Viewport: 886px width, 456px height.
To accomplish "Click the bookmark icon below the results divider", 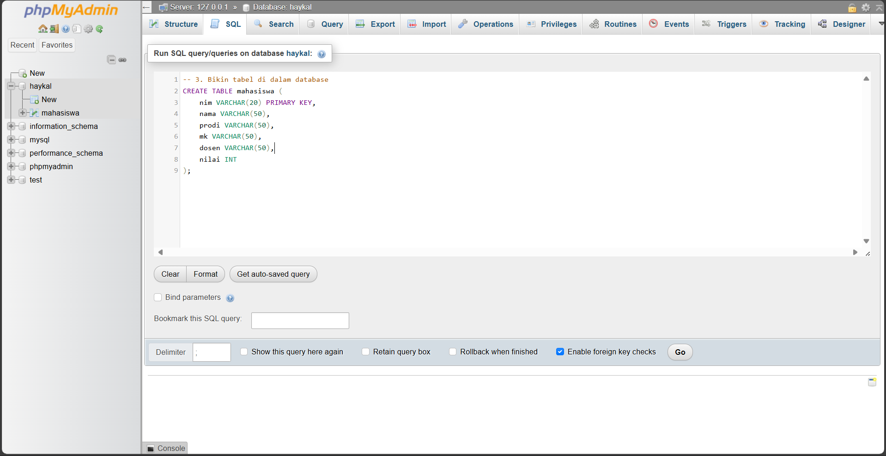I will 872,382.
